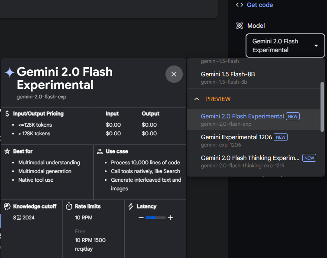The width and height of the screenshot is (327, 258).
Task: Select Gemini 1.5 Flash-8B from the list
Action: [253, 78]
